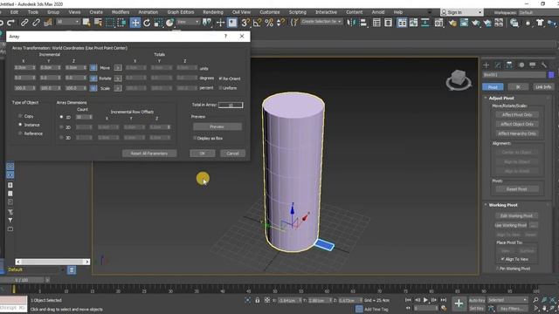
Task: Toggle the Angle Snap icon
Action: pos(257,23)
